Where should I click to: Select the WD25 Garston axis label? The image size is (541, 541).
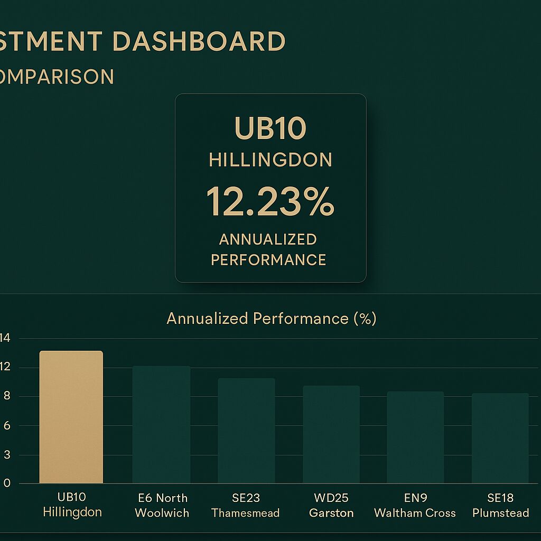[331, 505]
